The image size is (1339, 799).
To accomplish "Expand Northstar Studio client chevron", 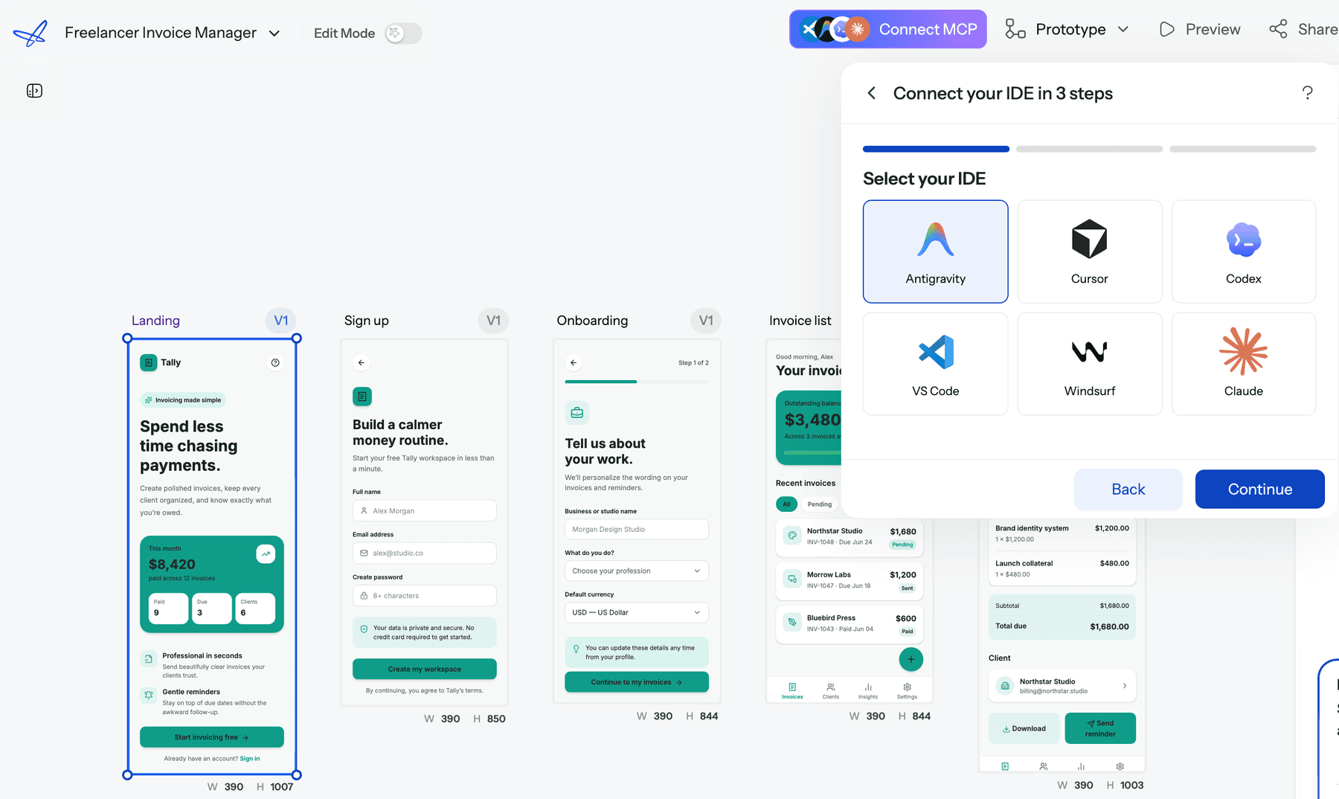I will [1124, 686].
